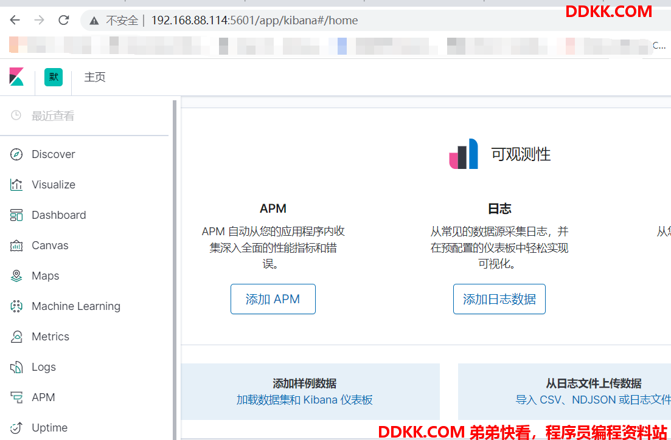Image resolution: width=671 pixels, height=440 pixels.
Task: Click the 添加 APM button
Action: click(273, 299)
